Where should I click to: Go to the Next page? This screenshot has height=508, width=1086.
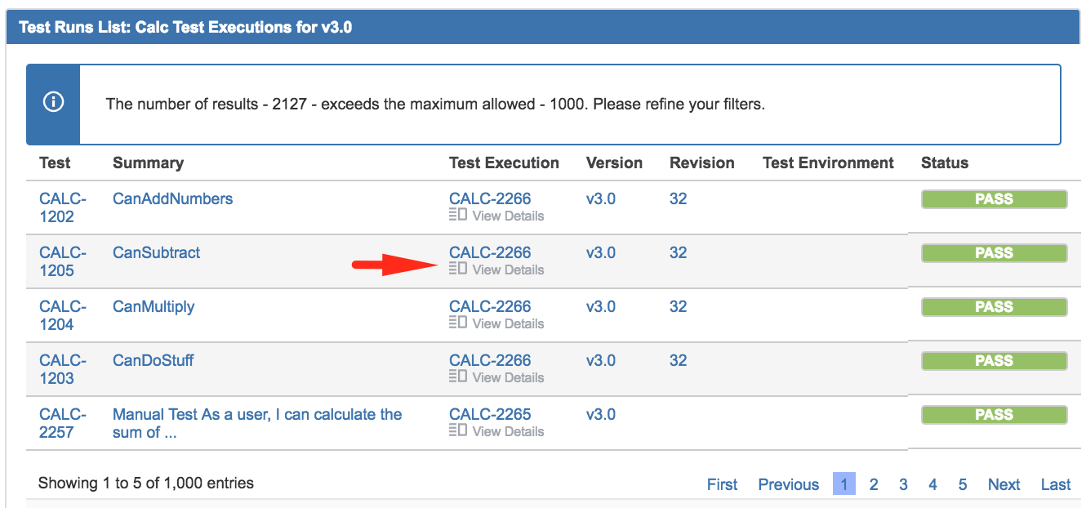coord(1004,484)
